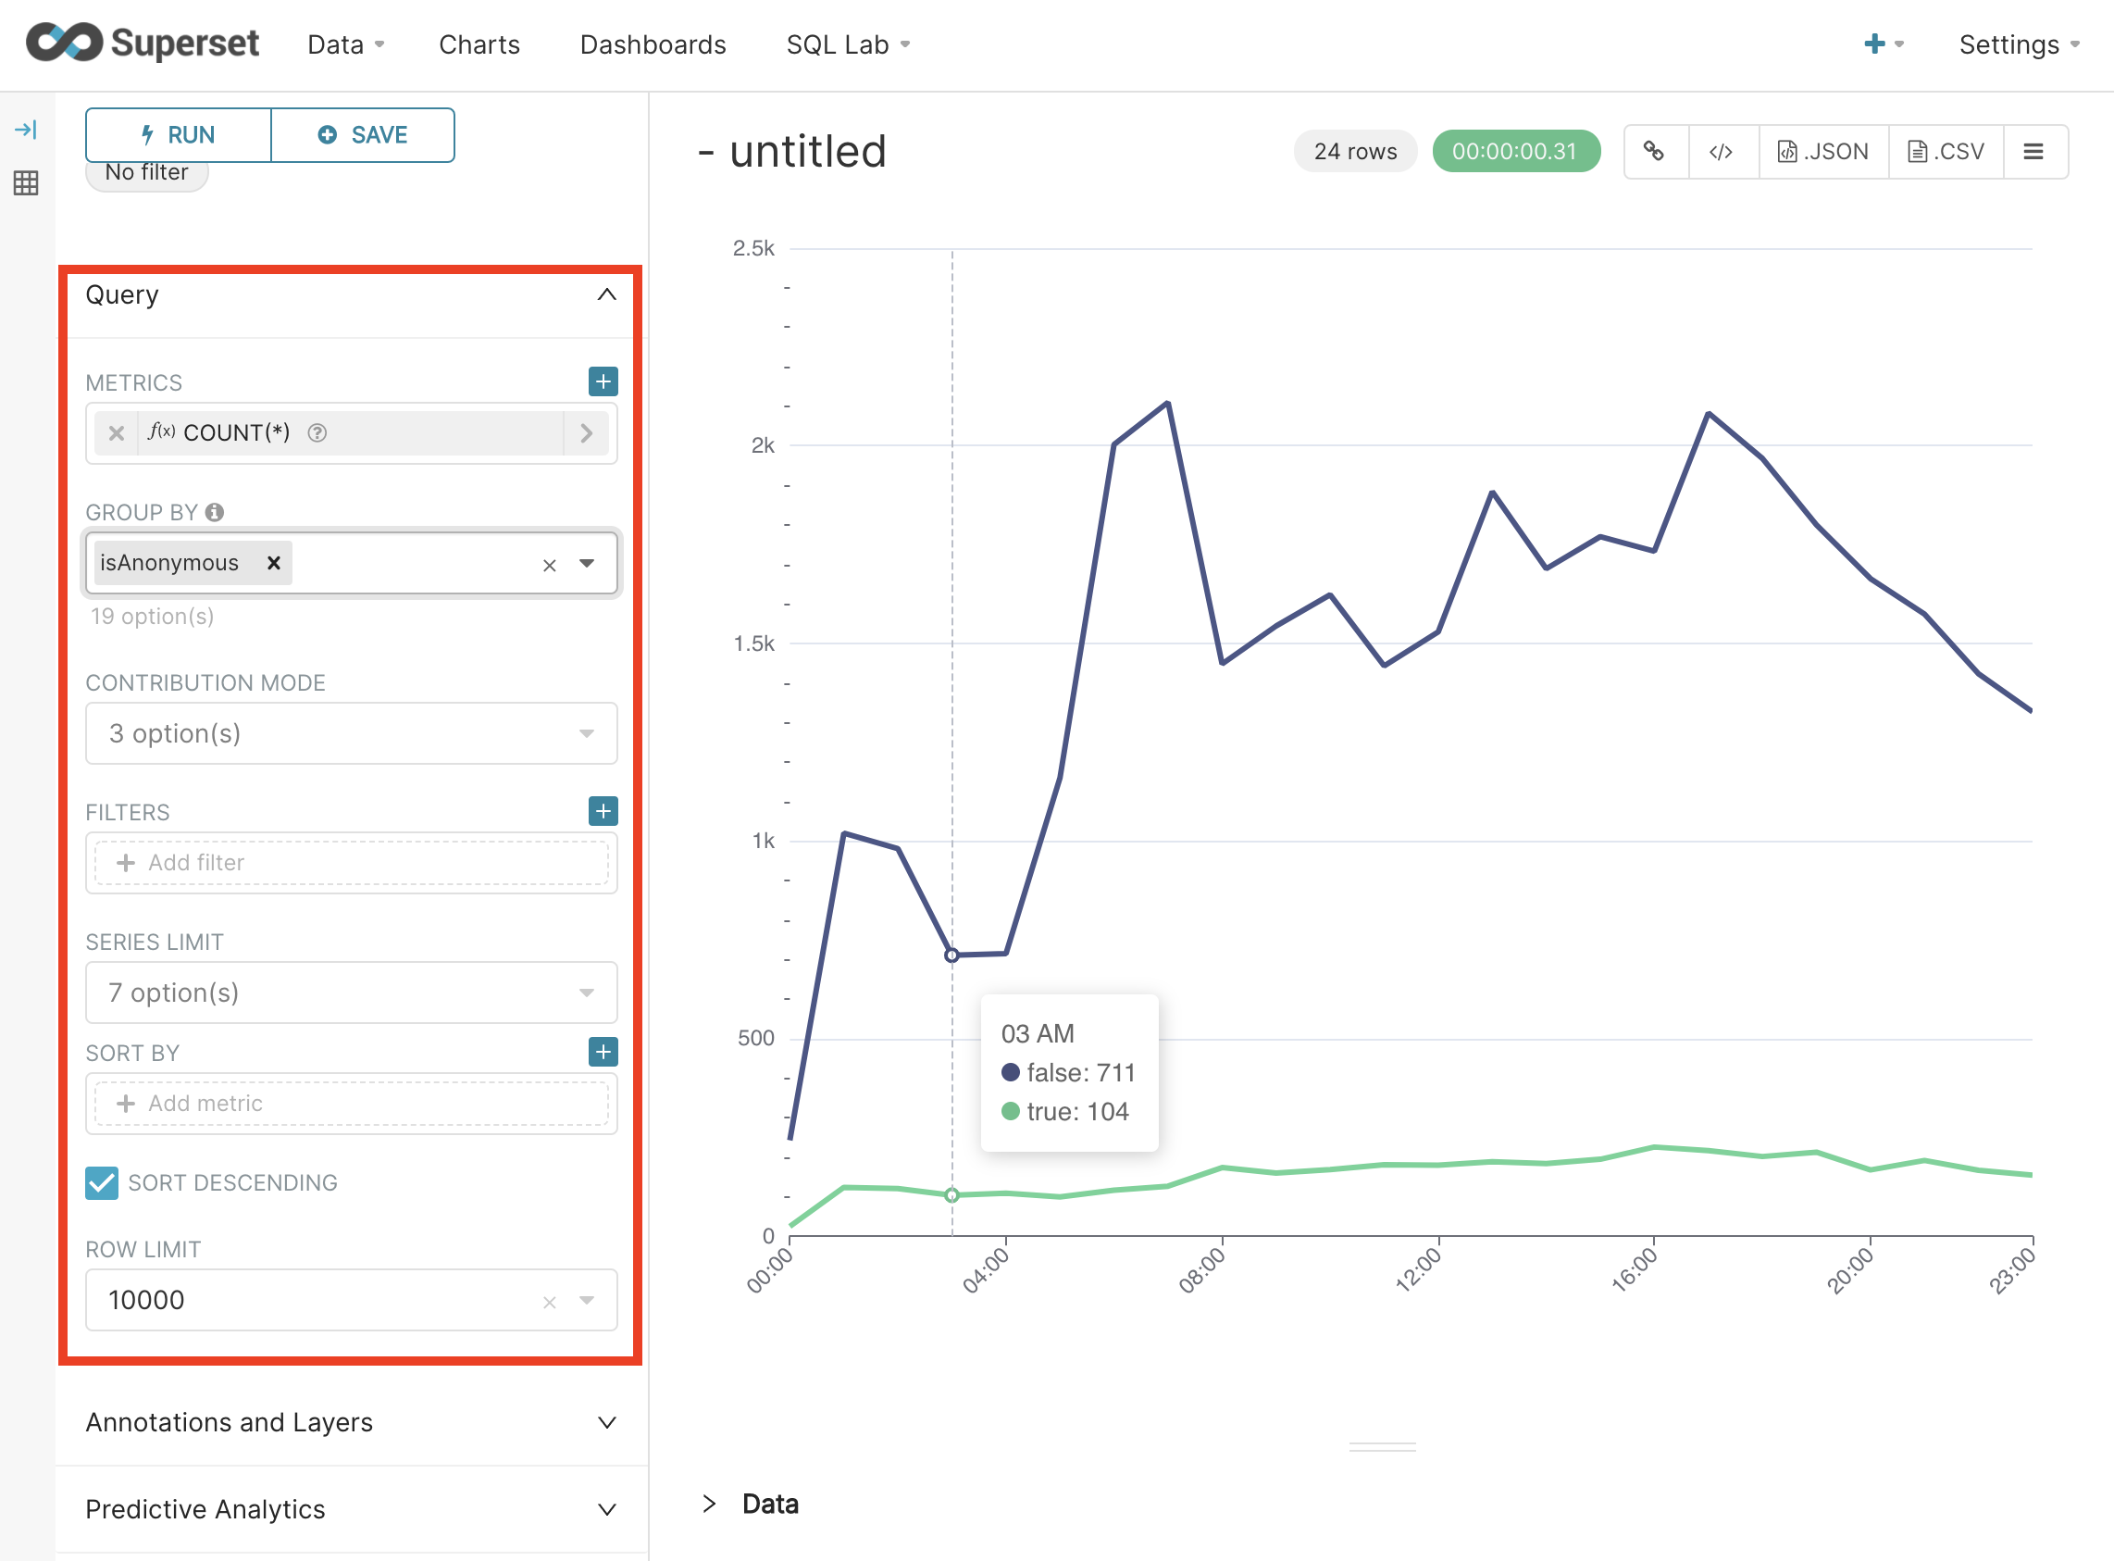Add a new metric with the plus icon

click(x=603, y=381)
